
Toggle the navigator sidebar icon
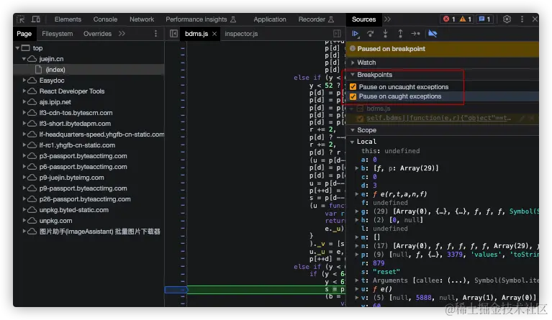[173, 34]
